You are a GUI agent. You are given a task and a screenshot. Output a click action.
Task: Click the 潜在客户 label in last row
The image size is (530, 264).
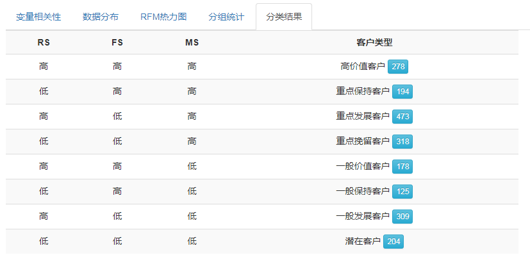click(x=363, y=242)
